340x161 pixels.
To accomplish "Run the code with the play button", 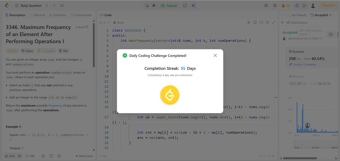I will 154,5.
